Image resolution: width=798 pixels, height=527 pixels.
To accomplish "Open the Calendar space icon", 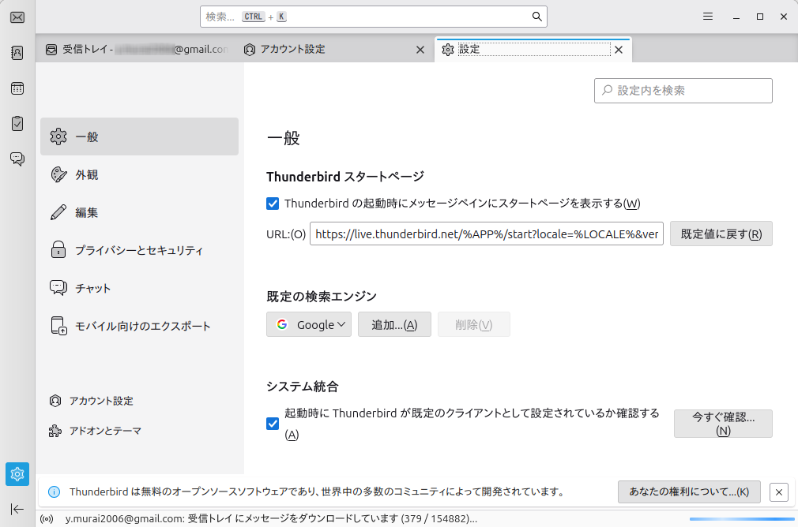I will coord(17,88).
